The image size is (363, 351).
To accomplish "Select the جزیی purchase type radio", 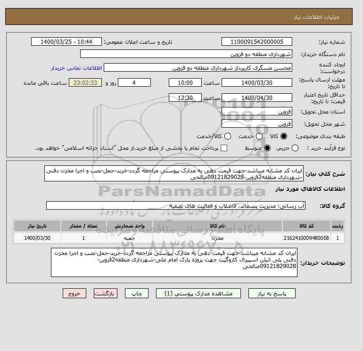I will pyautogui.click(x=295, y=148).
